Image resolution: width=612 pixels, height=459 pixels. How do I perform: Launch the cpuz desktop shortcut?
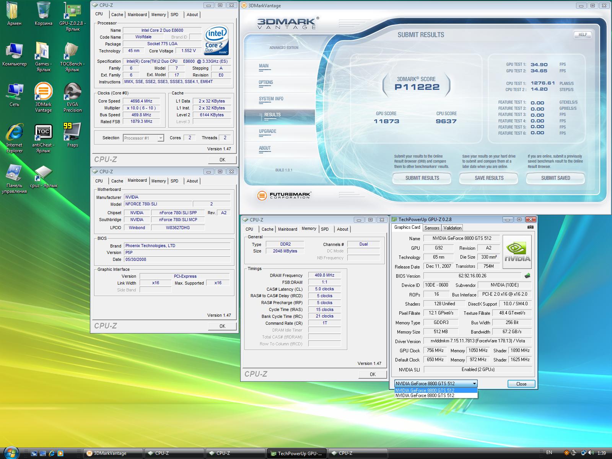click(x=43, y=176)
